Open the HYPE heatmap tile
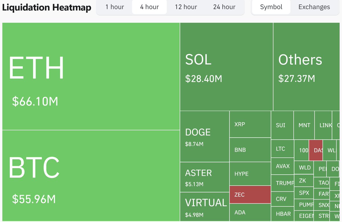The width and height of the screenshot is (342, 222). [x=250, y=174]
